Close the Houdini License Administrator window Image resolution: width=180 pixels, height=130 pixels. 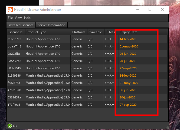pos(162,9)
